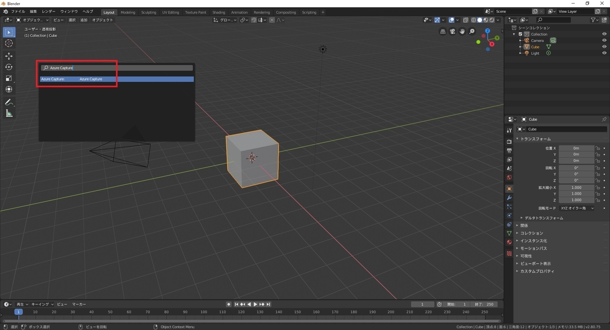610x330 pixels.
Task: Click the 終了 250 end frame field
Action: coord(484,304)
